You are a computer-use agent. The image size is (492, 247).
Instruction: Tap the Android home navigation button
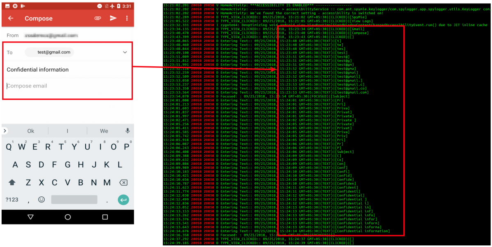(x=68, y=217)
